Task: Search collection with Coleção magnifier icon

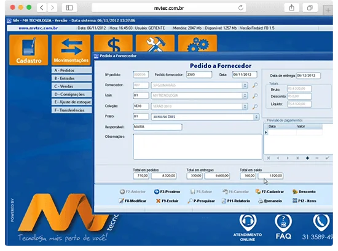Action: [255, 106]
